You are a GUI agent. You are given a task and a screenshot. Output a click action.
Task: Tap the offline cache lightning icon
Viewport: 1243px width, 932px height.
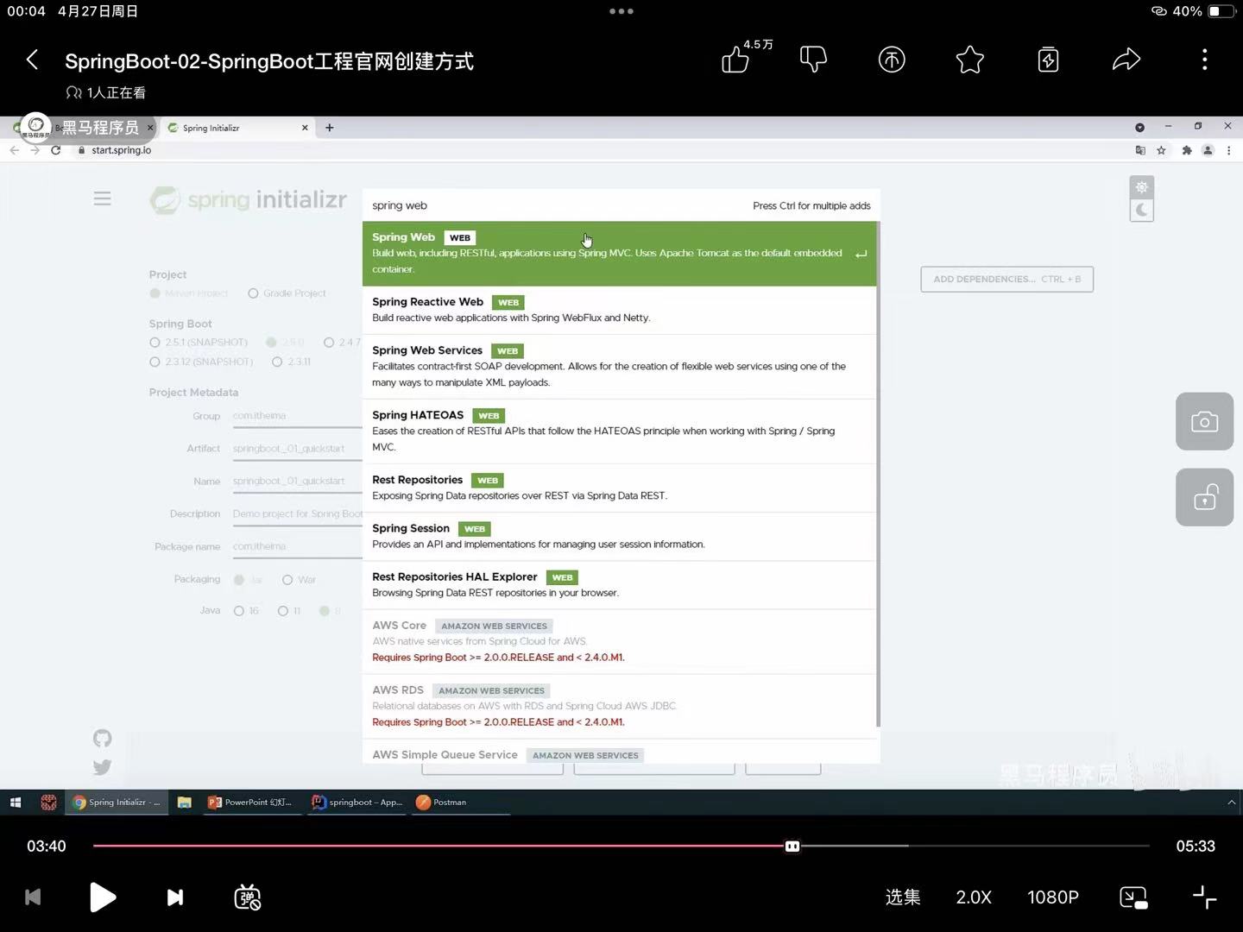click(1048, 60)
